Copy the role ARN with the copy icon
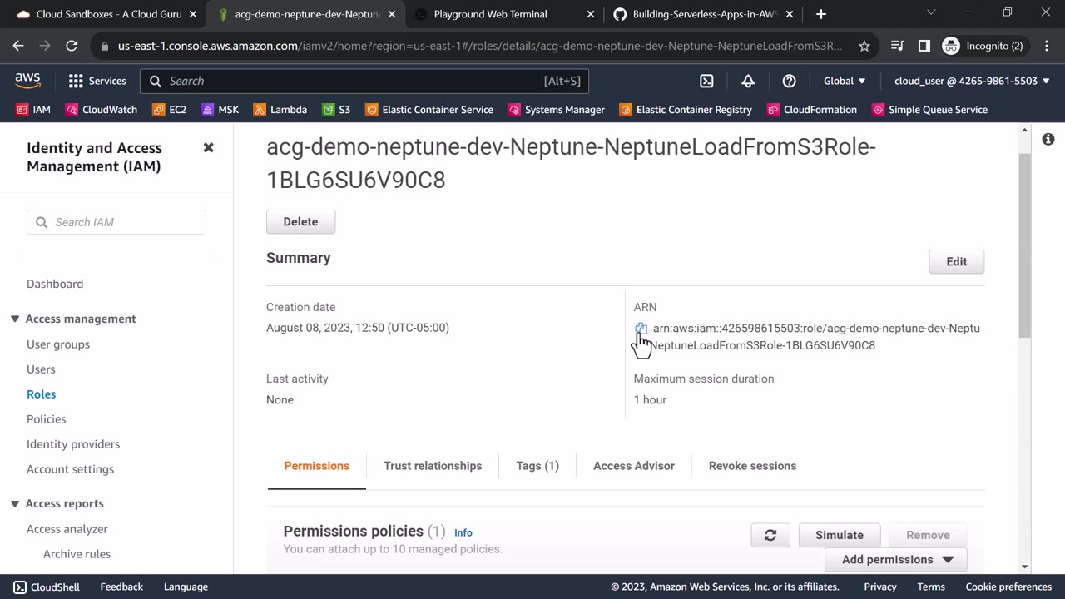Screen dimensions: 1065x599 (x=641, y=329)
